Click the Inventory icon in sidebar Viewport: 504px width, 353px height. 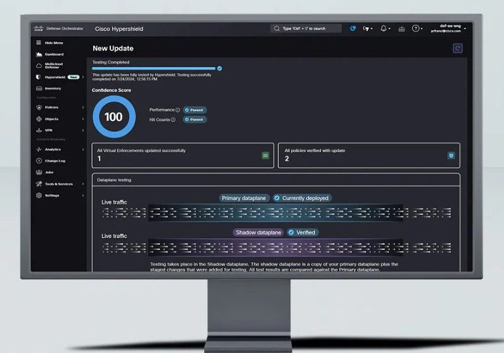pos(39,88)
